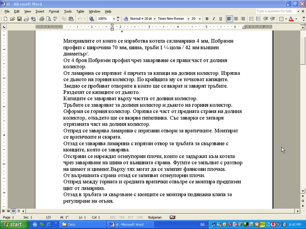Enable numbered list formatting

[251, 18]
